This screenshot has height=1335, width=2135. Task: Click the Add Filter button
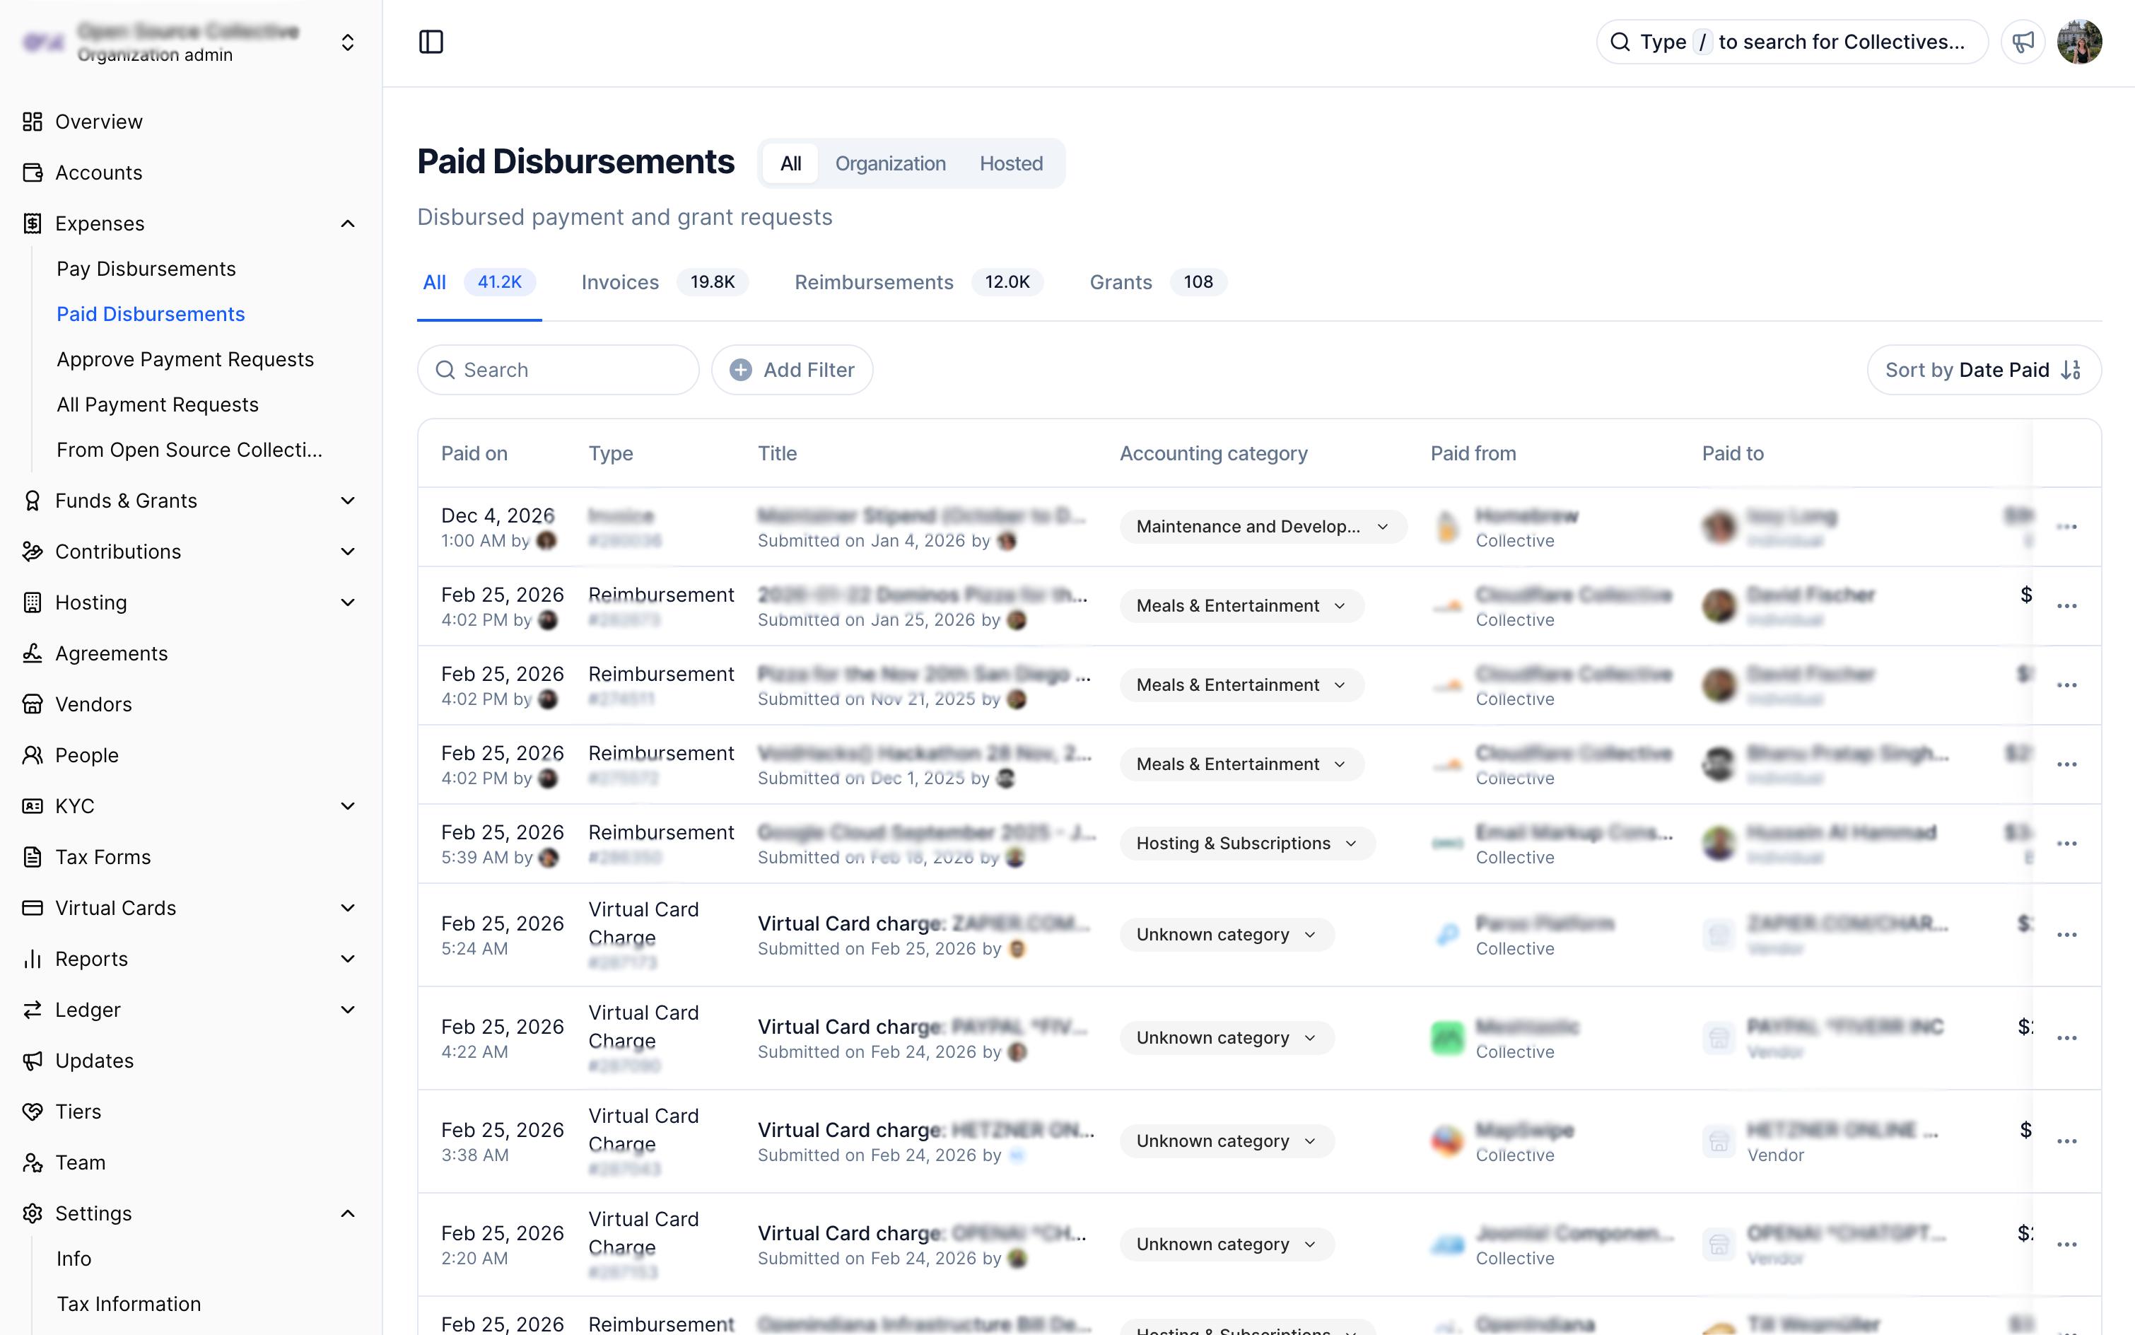point(792,370)
